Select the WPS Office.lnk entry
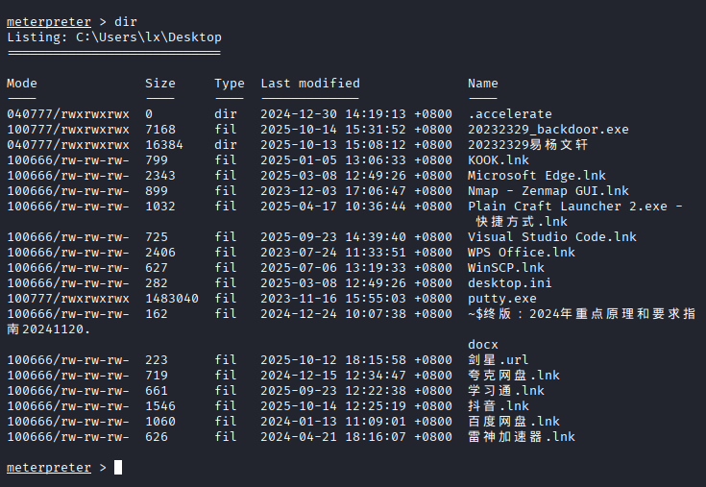Viewport: 706px width, 487px height. 521,253
